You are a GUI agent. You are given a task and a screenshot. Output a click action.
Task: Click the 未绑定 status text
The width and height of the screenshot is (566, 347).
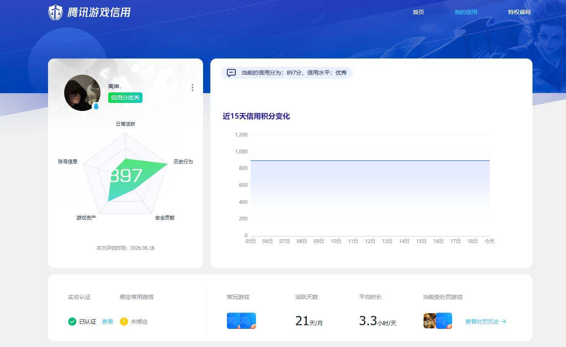139,322
